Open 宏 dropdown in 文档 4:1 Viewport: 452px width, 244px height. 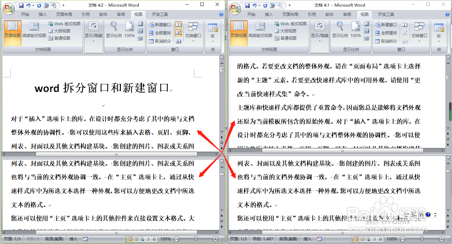[x=439, y=32]
